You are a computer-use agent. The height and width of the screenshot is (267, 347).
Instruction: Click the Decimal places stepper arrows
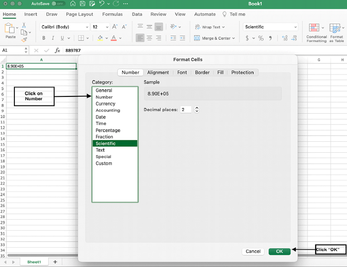click(197, 109)
